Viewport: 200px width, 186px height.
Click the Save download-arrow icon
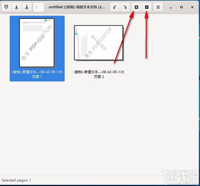click(x=17, y=7)
